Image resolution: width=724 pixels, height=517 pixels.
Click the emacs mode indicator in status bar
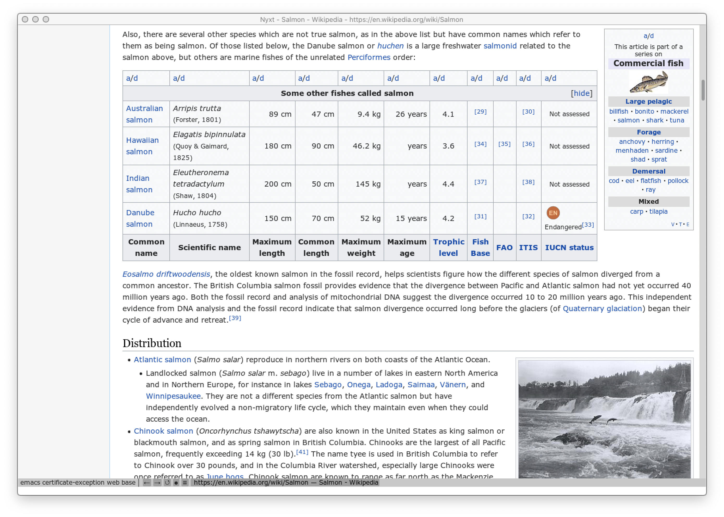coord(30,482)
